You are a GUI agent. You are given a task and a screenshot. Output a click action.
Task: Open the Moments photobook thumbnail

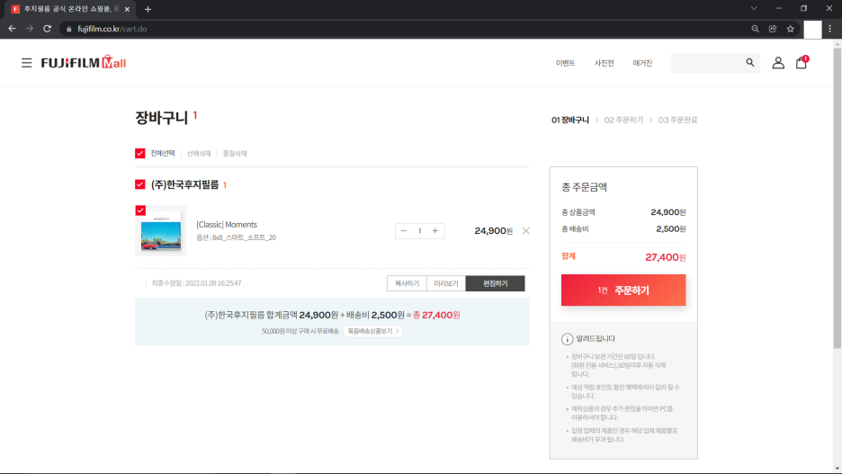coord(161,233)
